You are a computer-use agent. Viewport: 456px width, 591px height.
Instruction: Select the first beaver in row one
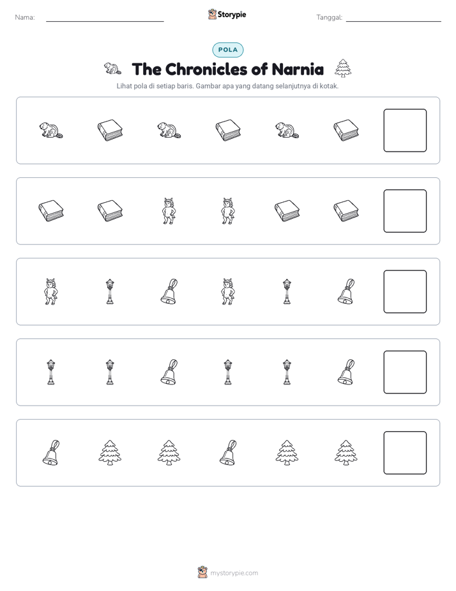click(x=51, y=130)
